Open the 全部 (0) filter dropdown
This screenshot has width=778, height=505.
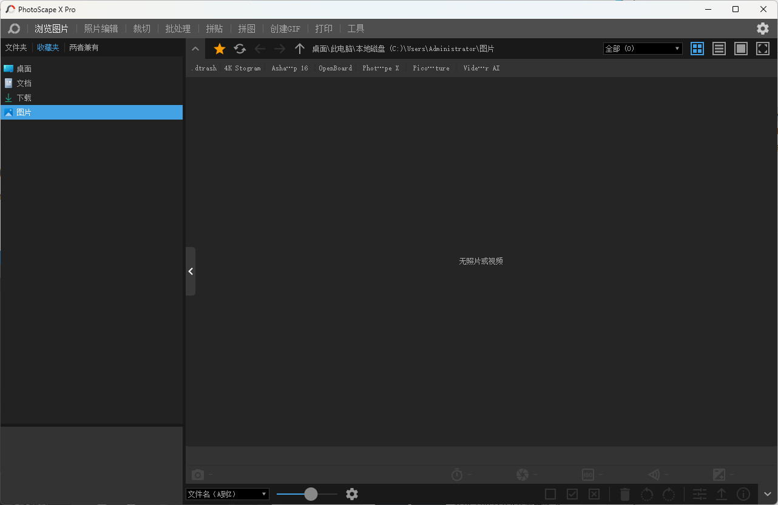point(643,49)
